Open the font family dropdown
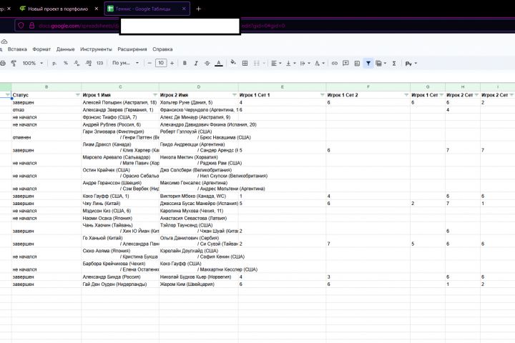The width and height of the screenshot is (515, 343). click(x=125, y=63)
